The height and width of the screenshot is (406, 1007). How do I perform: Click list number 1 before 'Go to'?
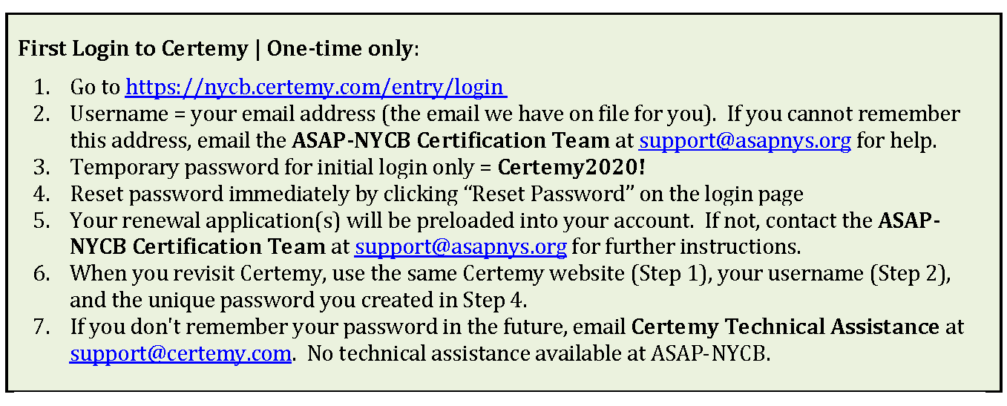42,88
